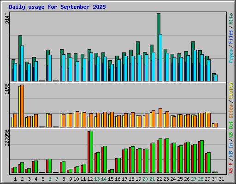Click the 'Hits' legend label
This screenshot has height=184, width=236.
[231, 19]
